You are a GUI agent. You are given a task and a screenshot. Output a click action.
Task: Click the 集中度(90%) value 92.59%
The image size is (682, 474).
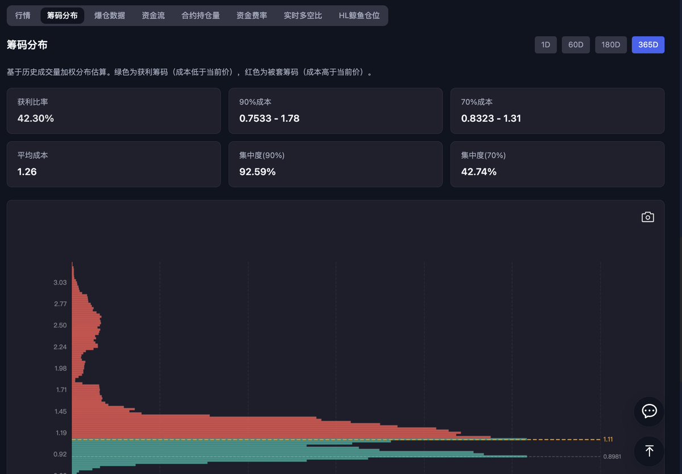coord(258,172)
